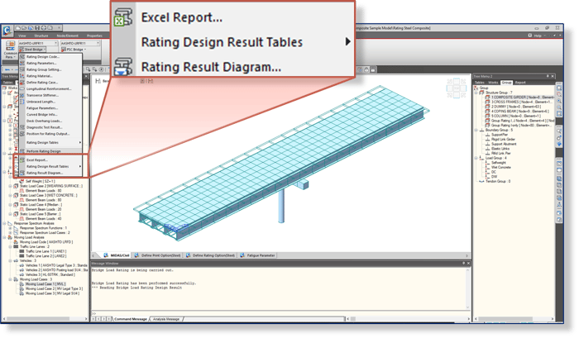This screenshot has height=338, width=579.
Task: Open Rating Design Code from the menu
Action: pyautogui.click(x=42, y=56)
